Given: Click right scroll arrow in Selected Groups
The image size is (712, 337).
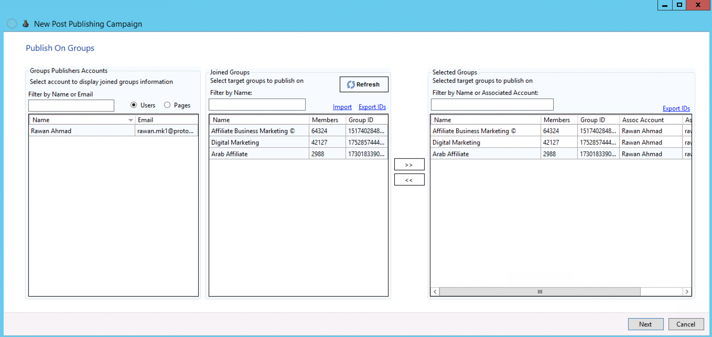Looking at the screenshot, I should 687,292.
